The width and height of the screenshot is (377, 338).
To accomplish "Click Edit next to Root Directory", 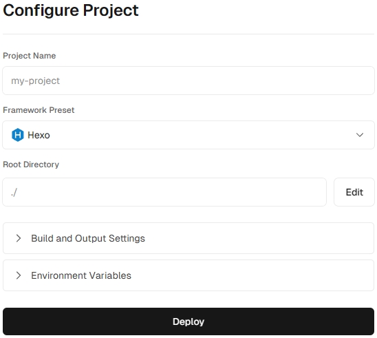I will [354, 192].
